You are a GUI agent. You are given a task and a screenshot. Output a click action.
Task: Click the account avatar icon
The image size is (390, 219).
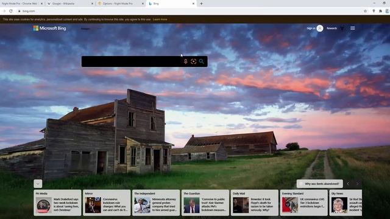(320, 29)
